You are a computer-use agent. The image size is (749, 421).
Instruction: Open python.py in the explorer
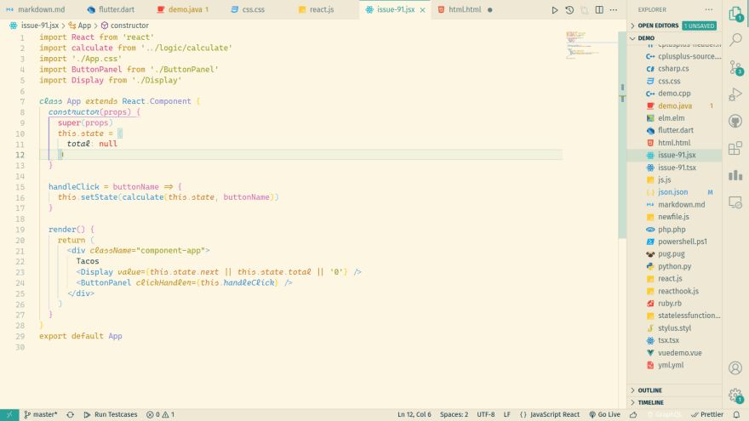tap(674, 266)
